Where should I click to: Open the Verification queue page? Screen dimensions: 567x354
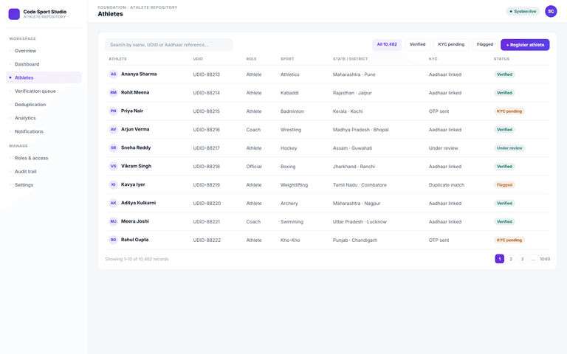click(x=44, y=91)
